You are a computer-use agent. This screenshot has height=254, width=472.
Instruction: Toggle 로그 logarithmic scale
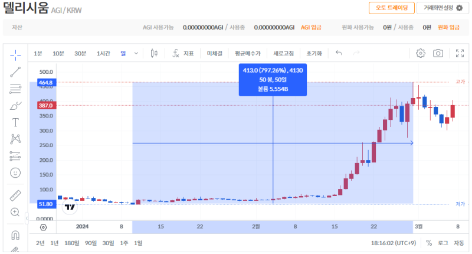[443, 243]
